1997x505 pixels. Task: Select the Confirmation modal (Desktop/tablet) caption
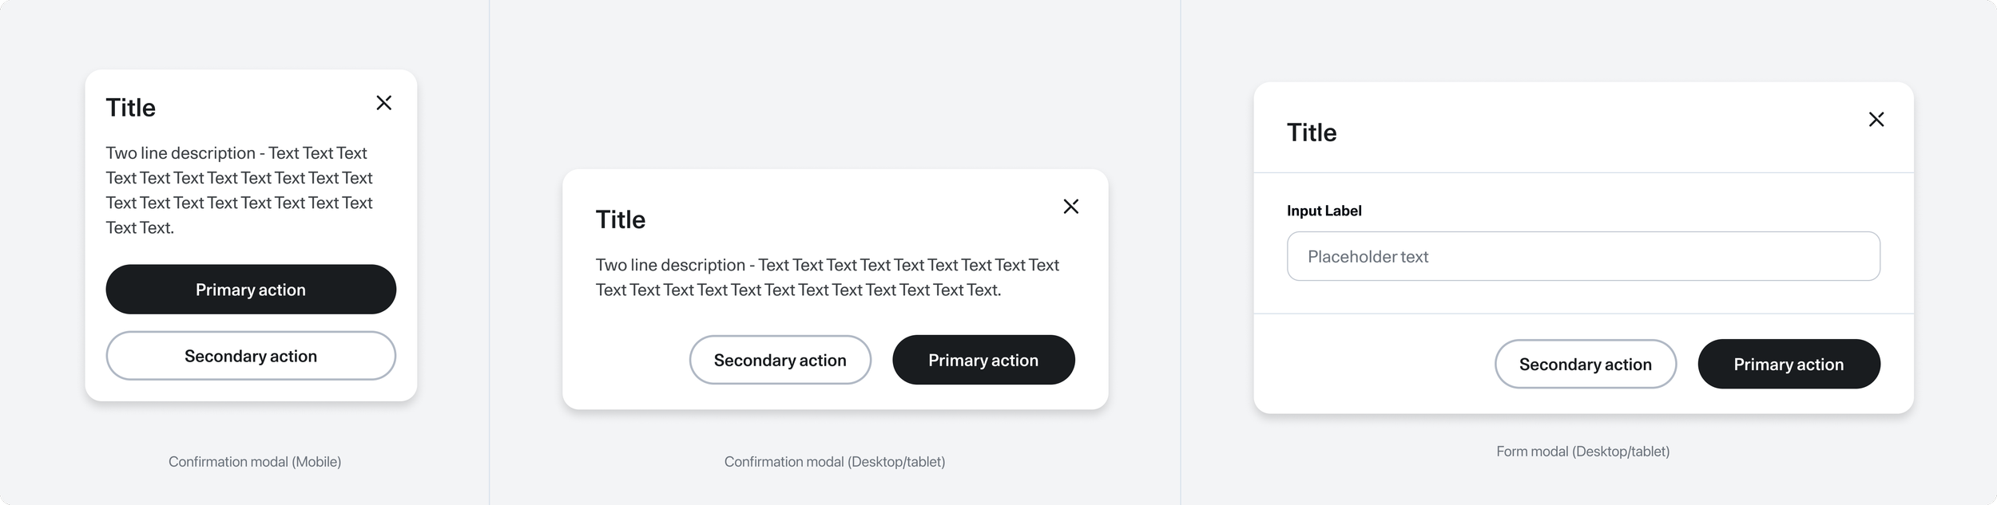click(x=834, y=461)
